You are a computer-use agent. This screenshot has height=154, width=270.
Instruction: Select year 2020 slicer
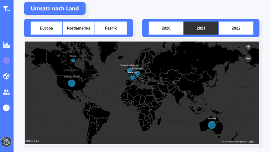pos(166,28)
